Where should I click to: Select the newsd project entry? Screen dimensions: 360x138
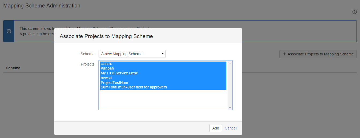pos(106,78)
